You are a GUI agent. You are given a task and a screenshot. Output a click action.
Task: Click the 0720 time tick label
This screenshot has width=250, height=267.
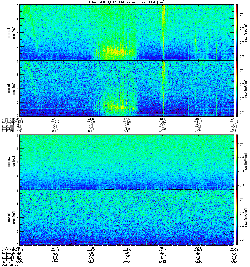point(162,263)
